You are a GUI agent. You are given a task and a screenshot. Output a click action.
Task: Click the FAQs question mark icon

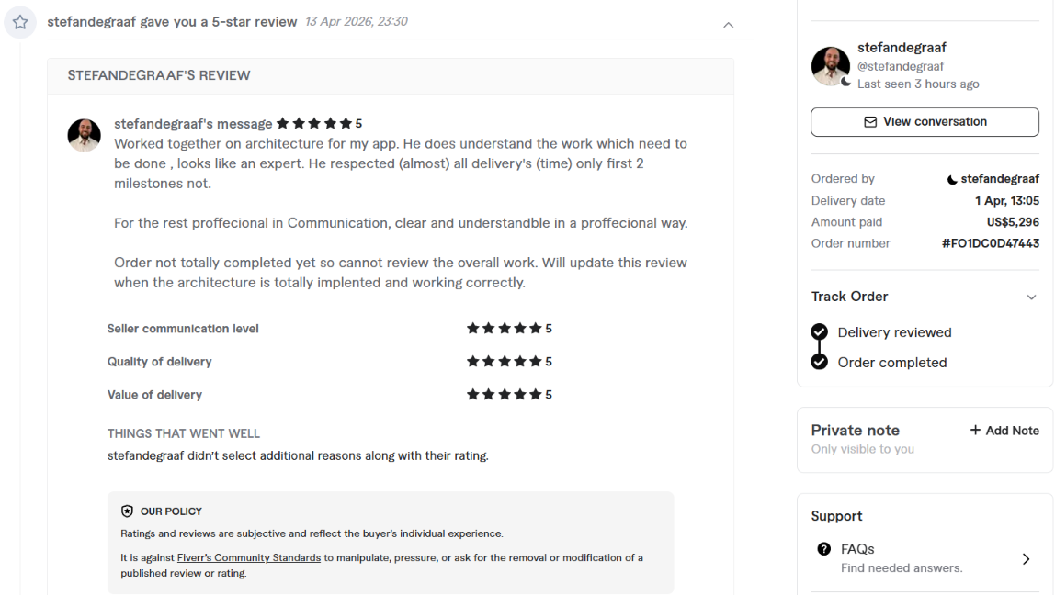pyautogui.click(x=823, y=548)
